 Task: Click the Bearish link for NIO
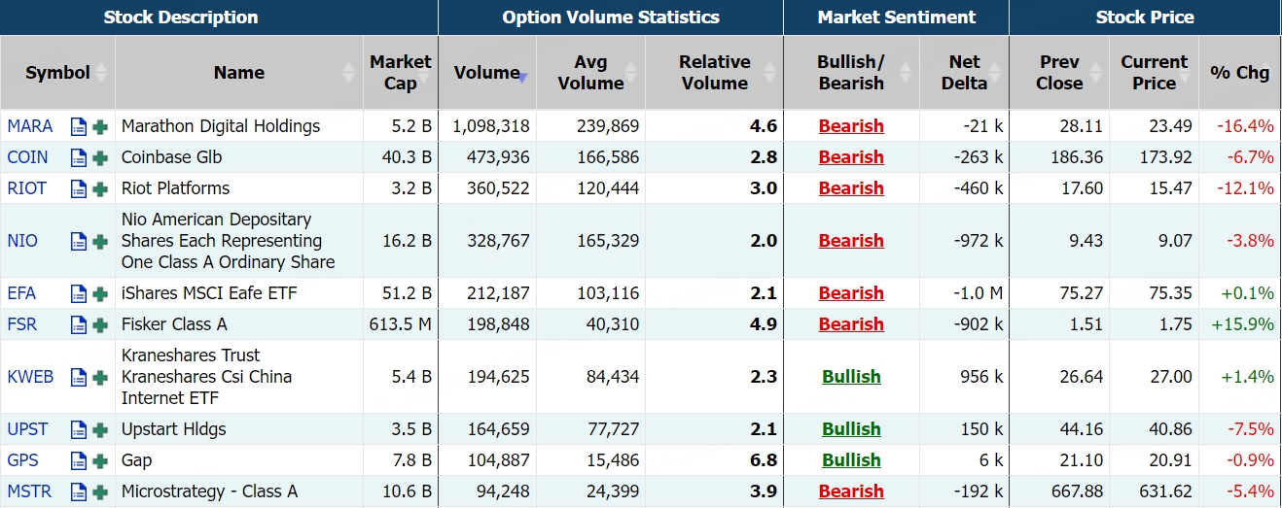coord(851,241)
